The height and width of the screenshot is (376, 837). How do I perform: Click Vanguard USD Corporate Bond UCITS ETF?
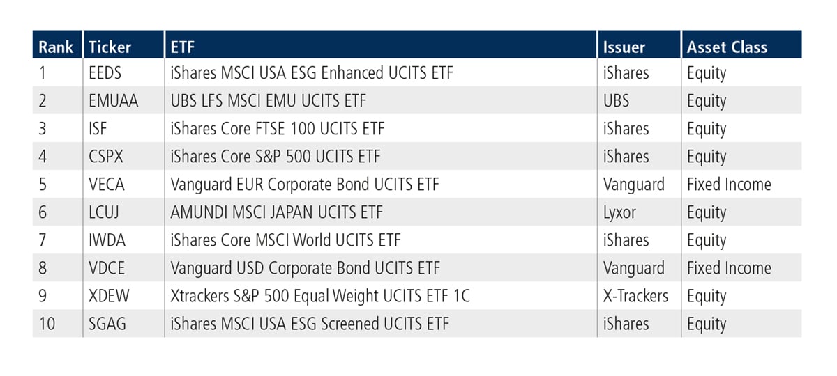pos(306,268)
